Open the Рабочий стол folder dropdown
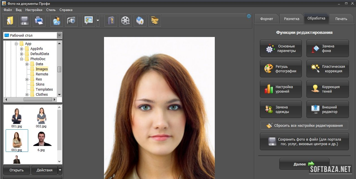356x179 pixels. [x=59, y=36]
